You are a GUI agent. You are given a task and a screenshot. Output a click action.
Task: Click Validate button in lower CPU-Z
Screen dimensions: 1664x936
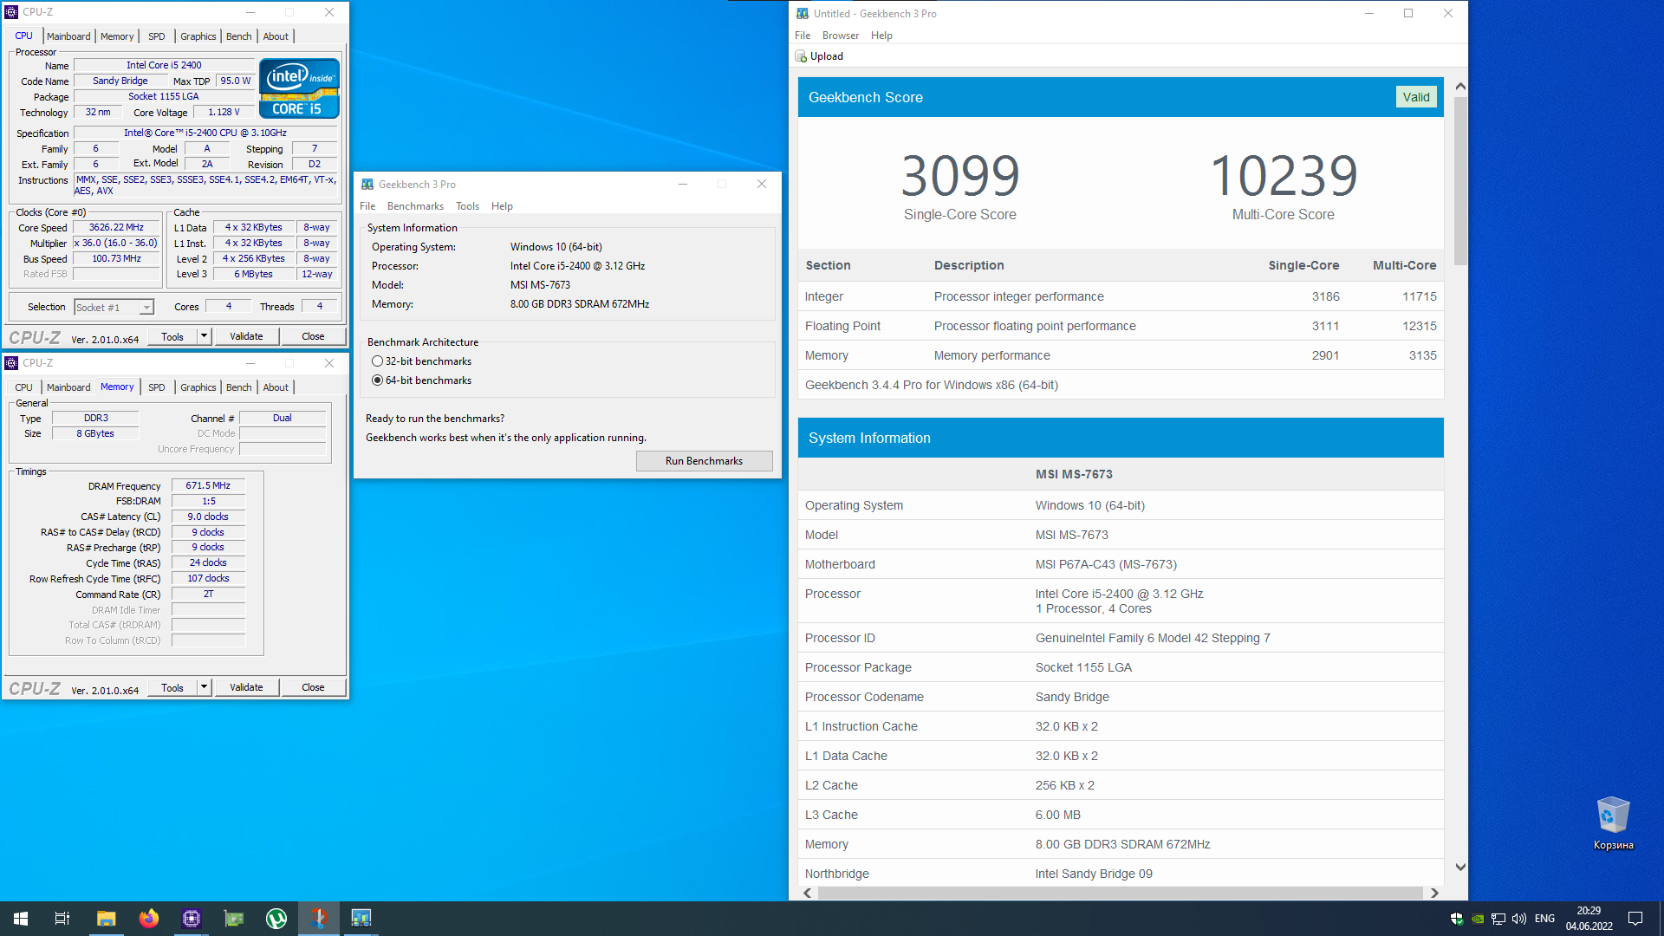coord(246,687)
